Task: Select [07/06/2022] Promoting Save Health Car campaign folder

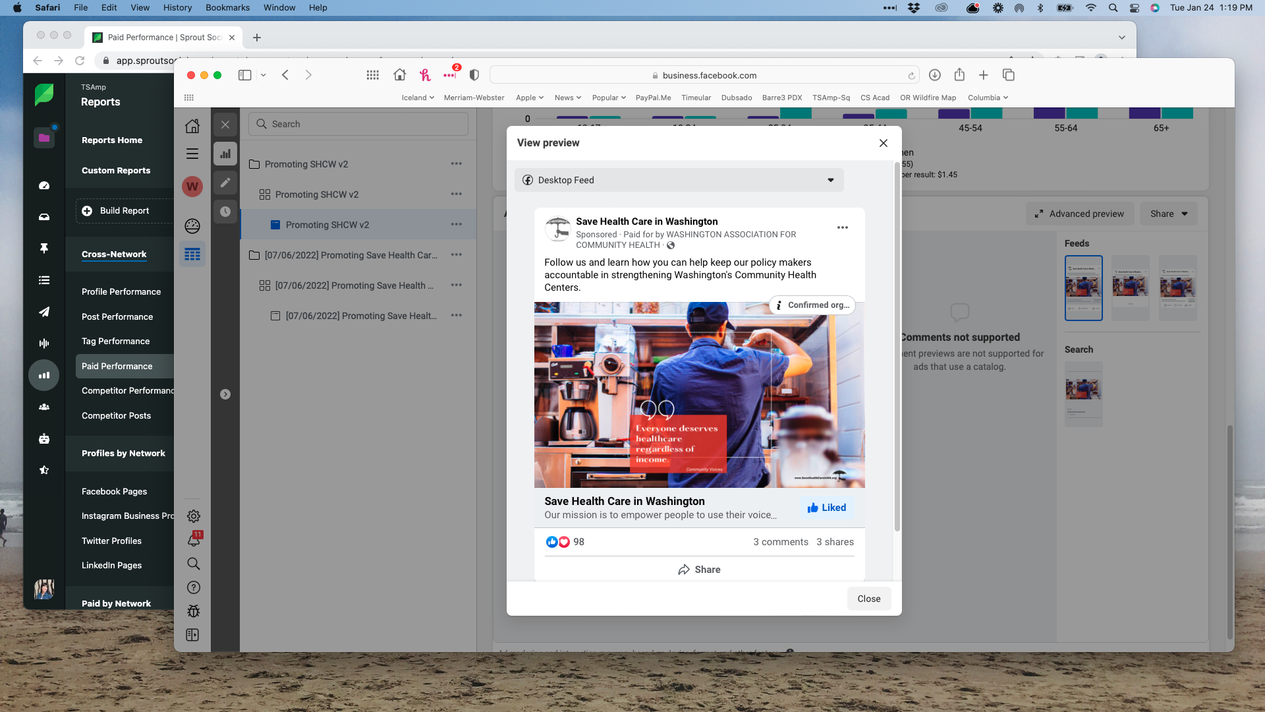Action: point(358,255)
